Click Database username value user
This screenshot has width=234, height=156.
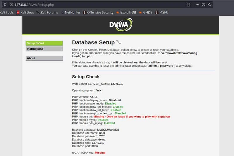[x=102, y=133]
